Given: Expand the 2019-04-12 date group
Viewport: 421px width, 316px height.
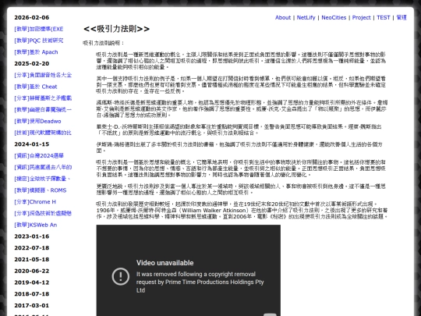Looking at the screenshot, I should point(32,282).
